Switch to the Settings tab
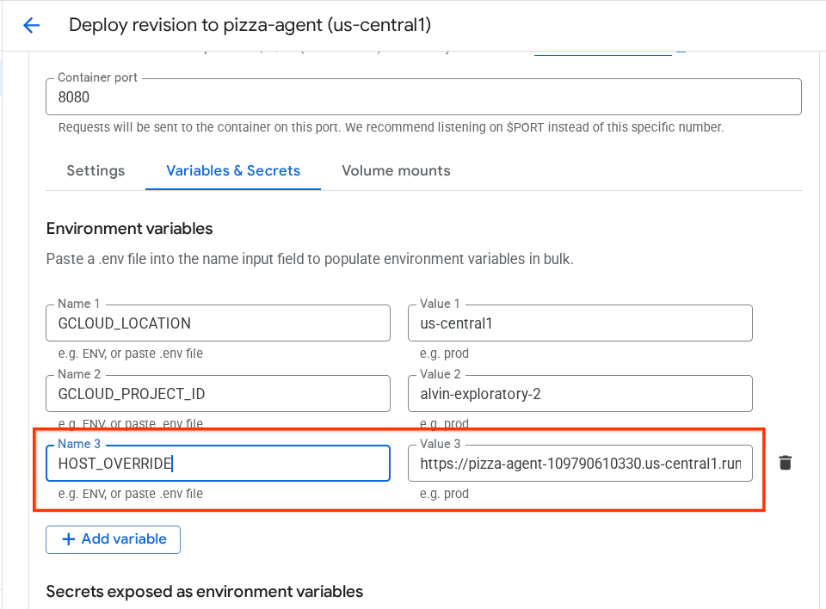826x609 pixels. [96, 170]
